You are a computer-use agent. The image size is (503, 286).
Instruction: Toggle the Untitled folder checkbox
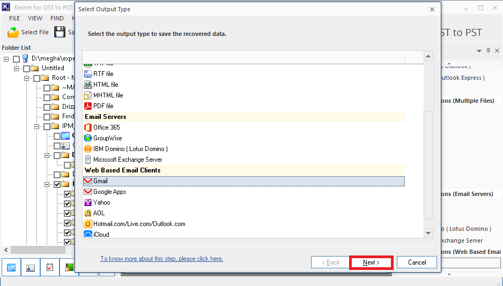[27, 69]
